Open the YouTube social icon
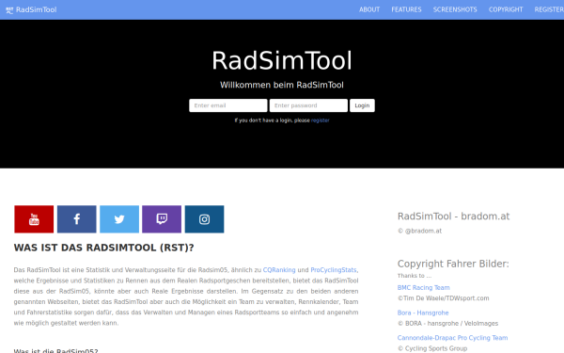This screenshot has width=564, height=353. coord(34,219)
